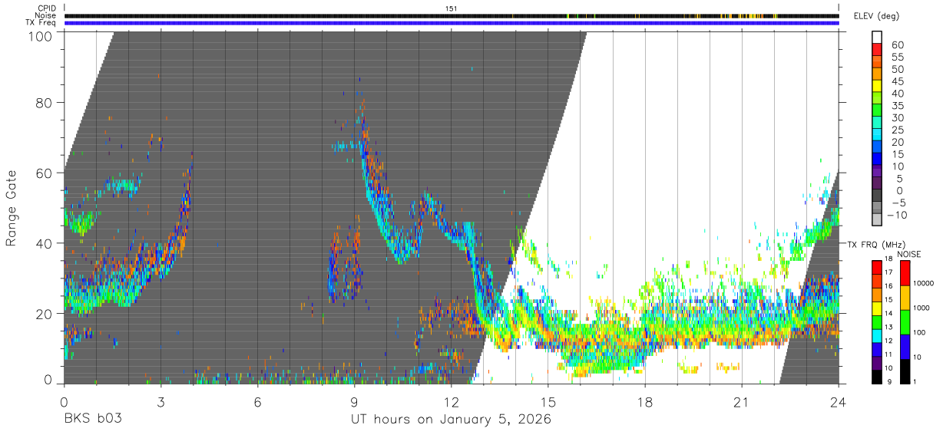Click the x-axis tick label '12'

[x=452, y=401]
